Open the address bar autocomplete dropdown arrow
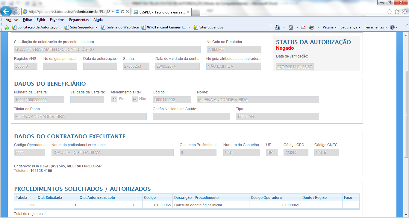Viewport: 409px width, 218px height. coord(113,12)
